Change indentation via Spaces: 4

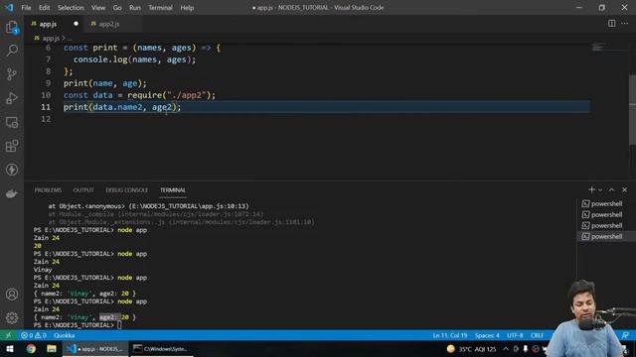coord(487,335)
